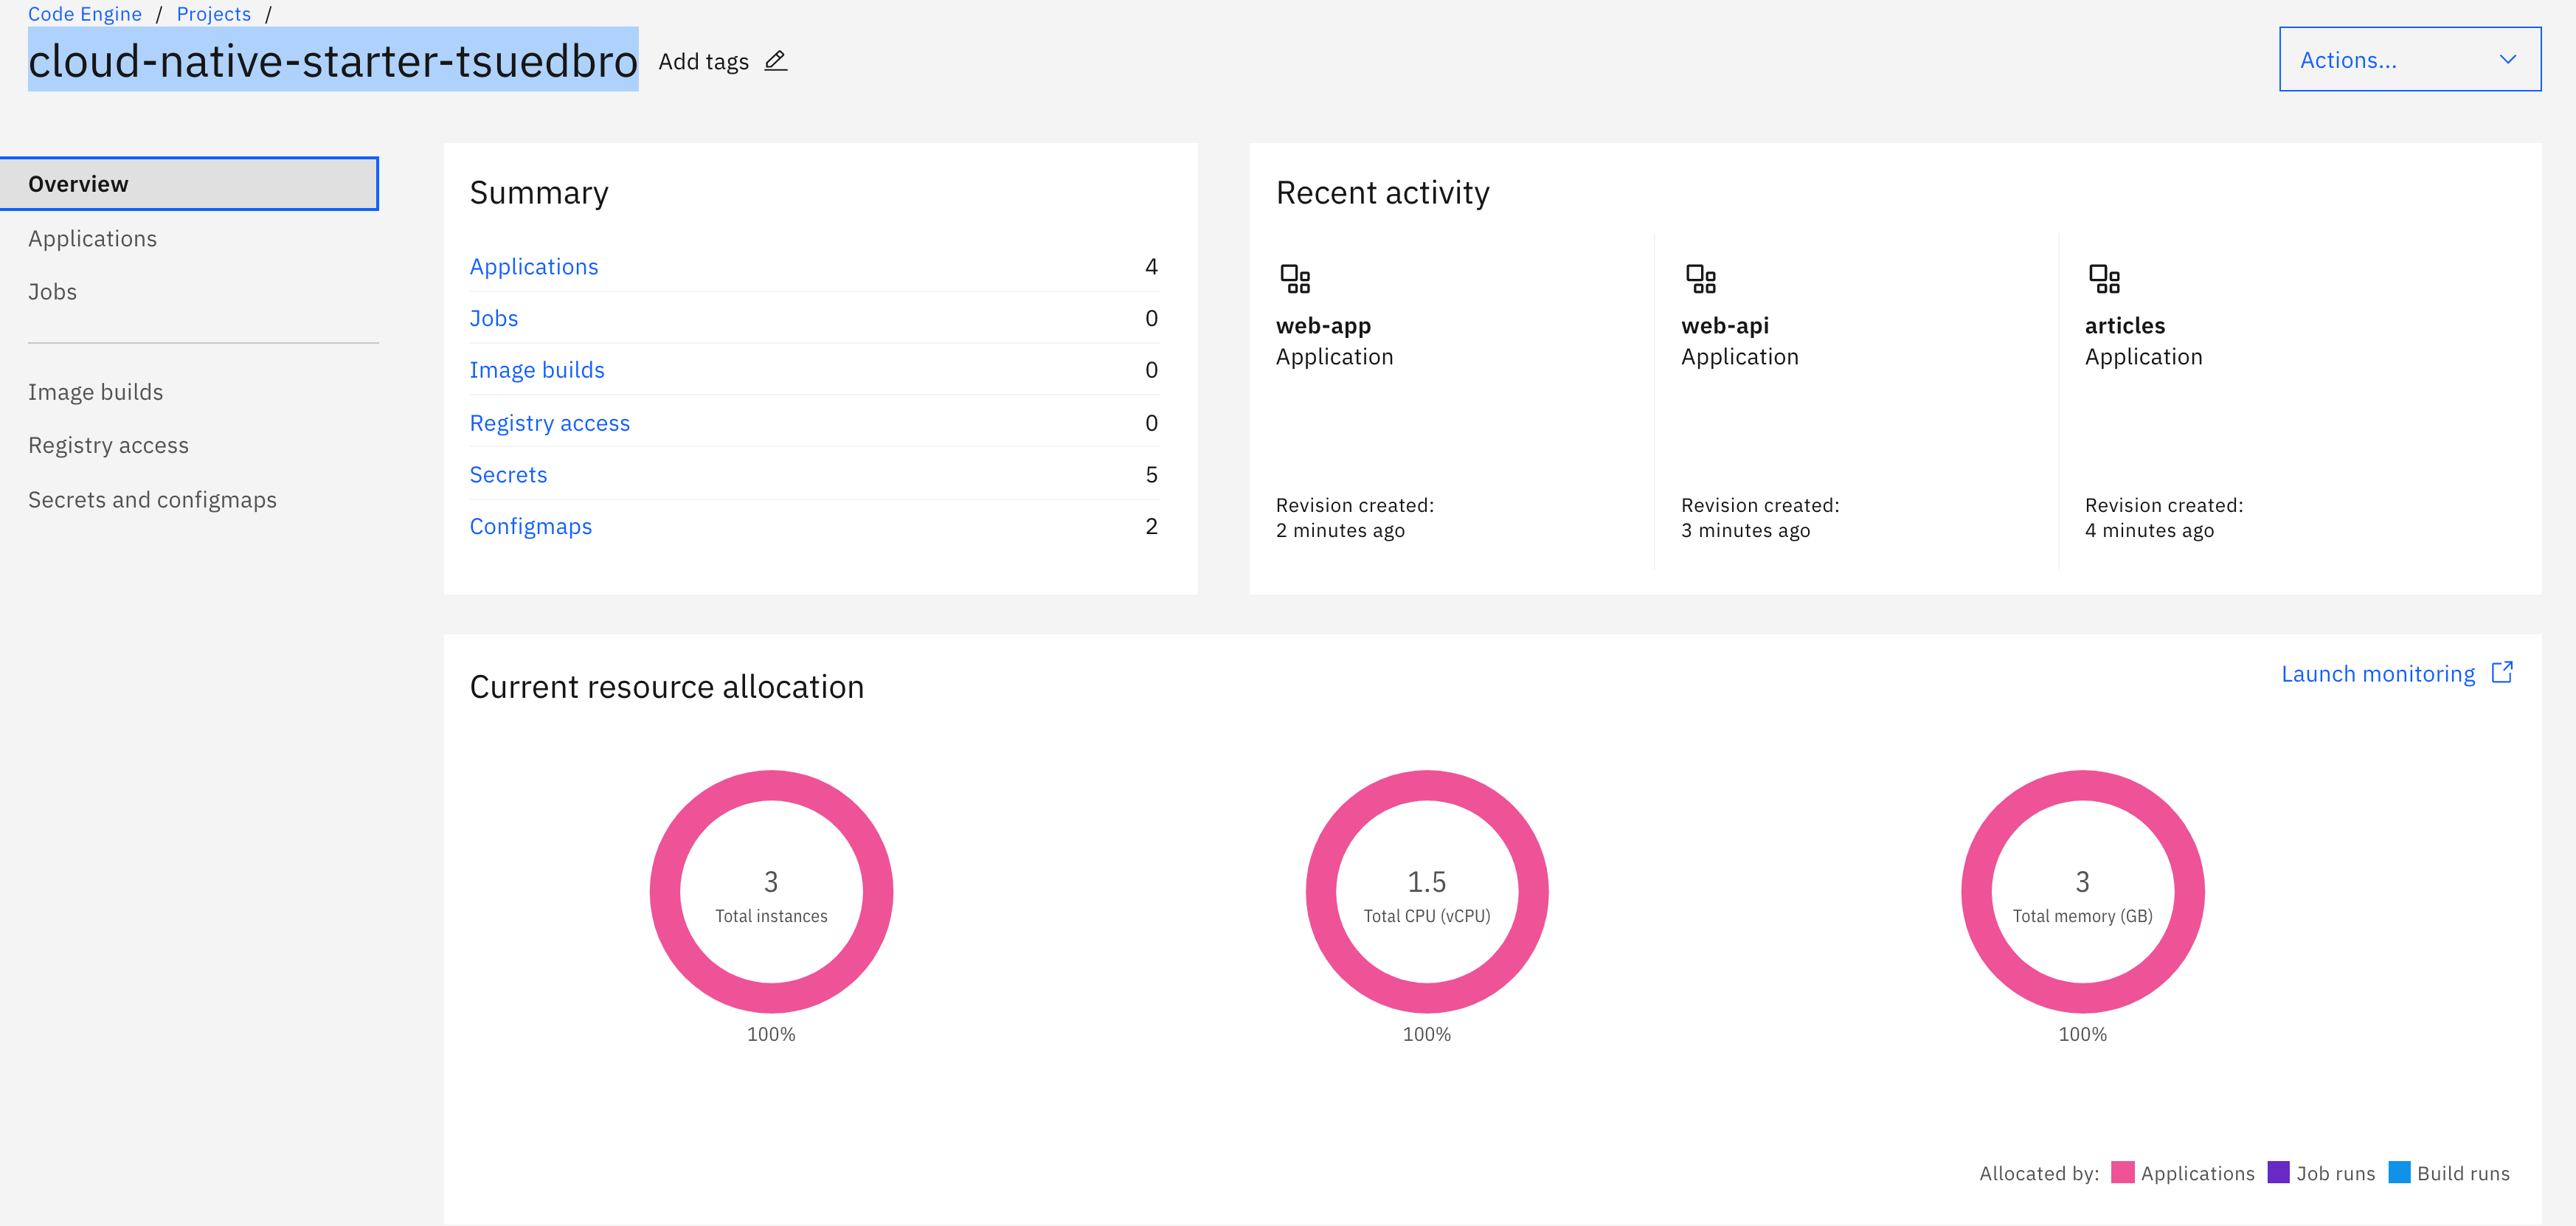The image size is (2576, 1226).
Task: Go to Image builds in sidebar
Action: (x=95, y=392)
